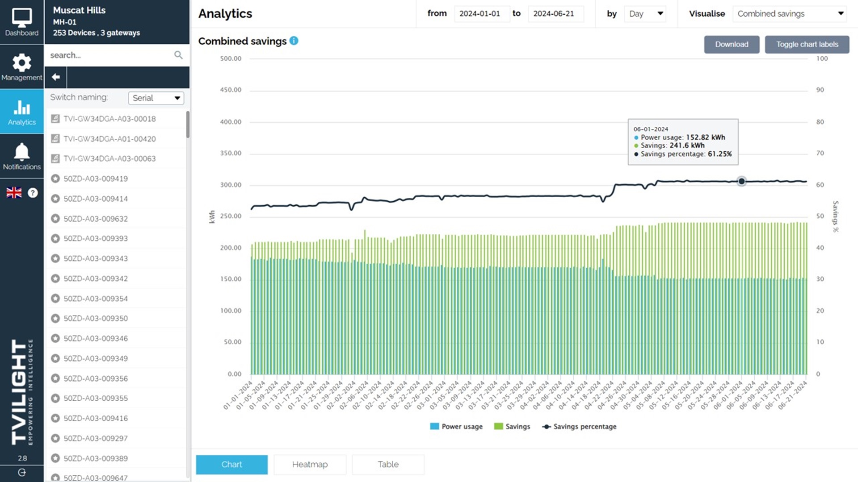
Task: Click the to date field 2024-06-21
Action: (x=555, y=14)
